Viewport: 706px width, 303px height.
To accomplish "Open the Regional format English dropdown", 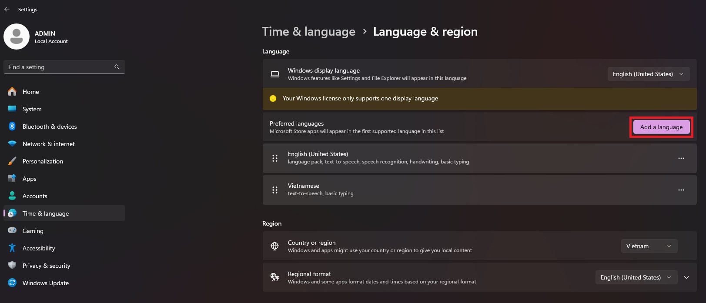I will click(636, 277).
